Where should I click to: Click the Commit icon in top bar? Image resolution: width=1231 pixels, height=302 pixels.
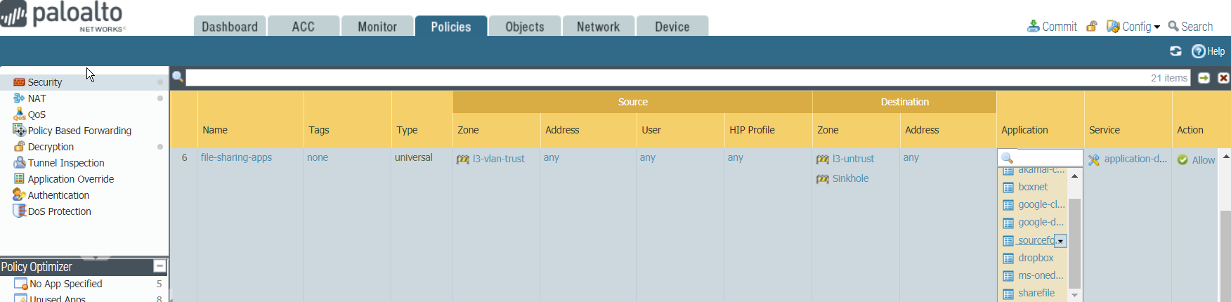point(1034,27)
